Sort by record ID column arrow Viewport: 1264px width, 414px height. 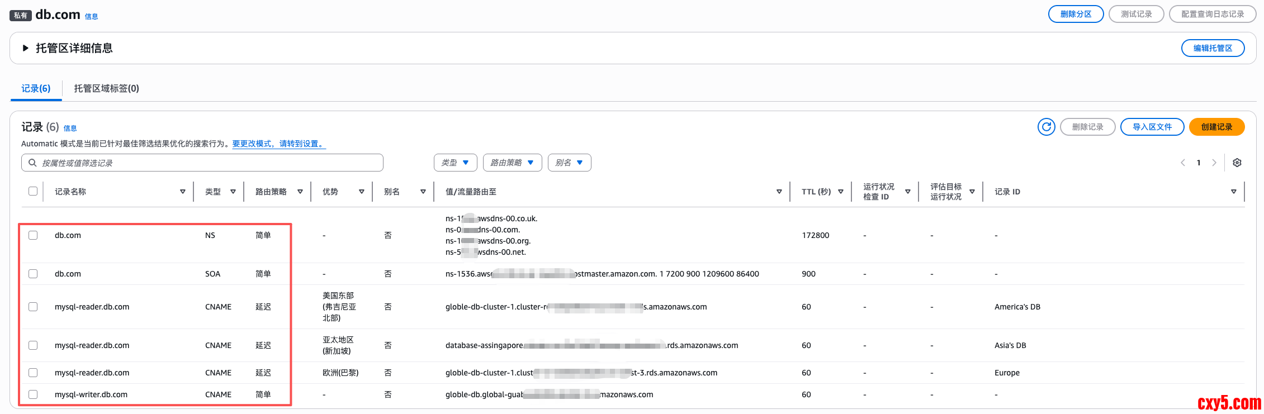point(1233,192)
